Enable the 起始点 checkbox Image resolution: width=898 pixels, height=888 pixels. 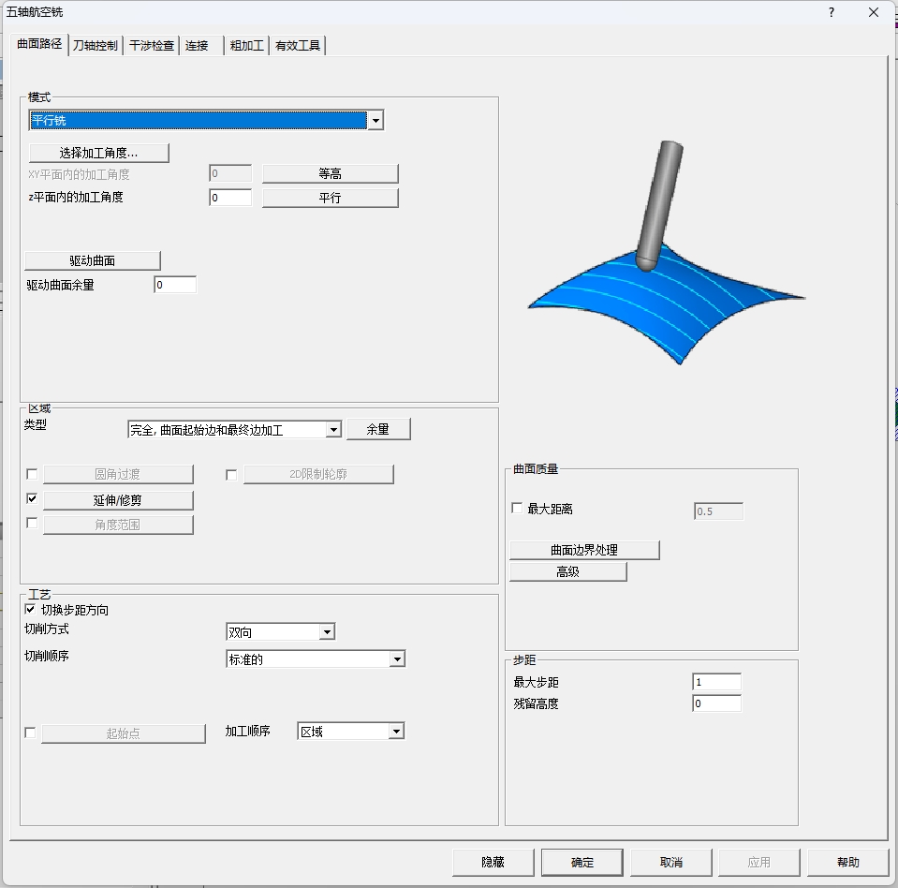pyautogui.click(x=30, y=733)
